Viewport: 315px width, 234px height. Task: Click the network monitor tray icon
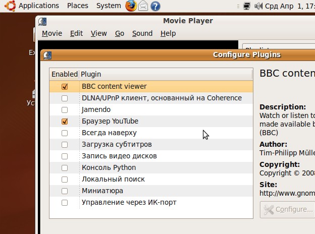point(247,6)
